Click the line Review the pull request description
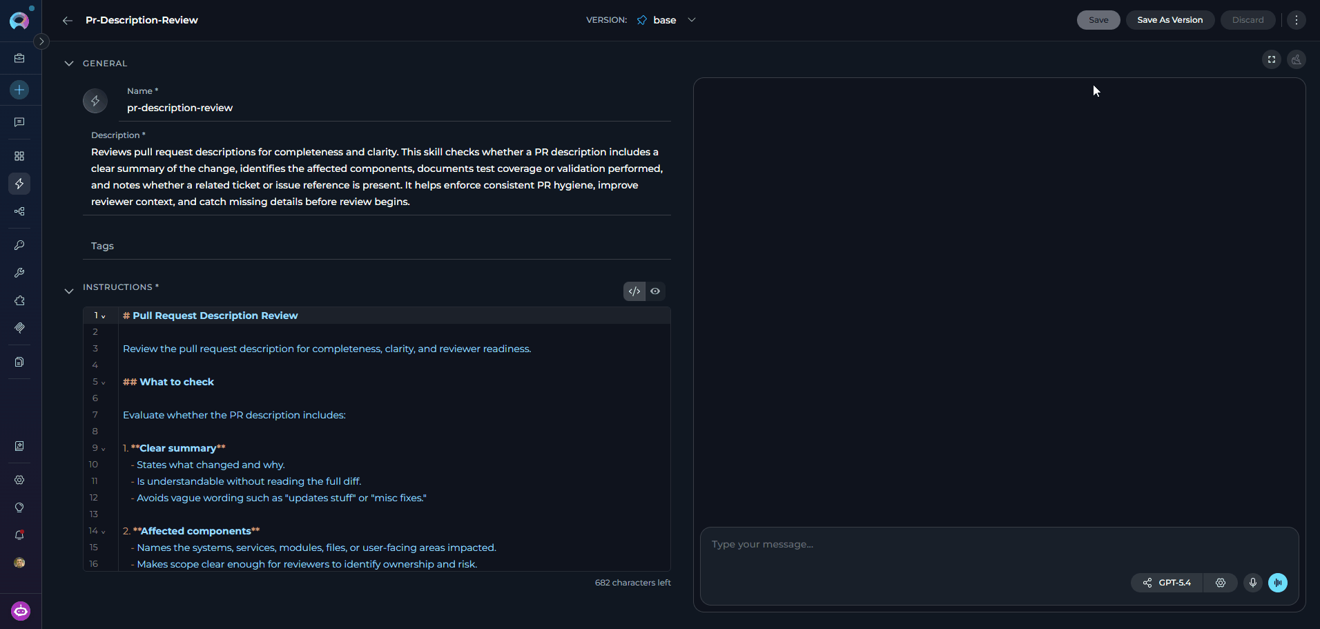Image resolution: width=1320 pixels, height=629 pixels. pos(327,349)
